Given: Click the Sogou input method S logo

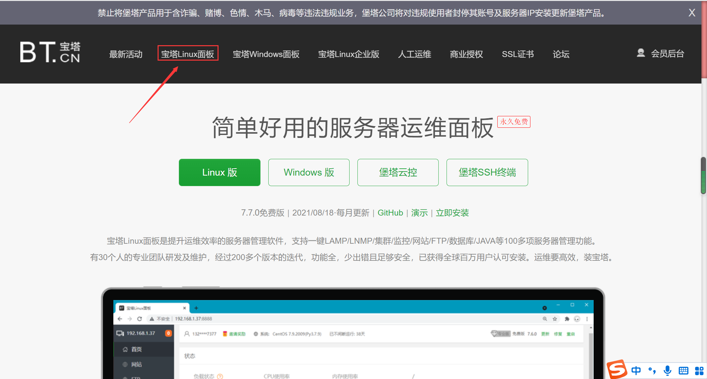Looking at the screenshot, I should [x=617, y=370].
